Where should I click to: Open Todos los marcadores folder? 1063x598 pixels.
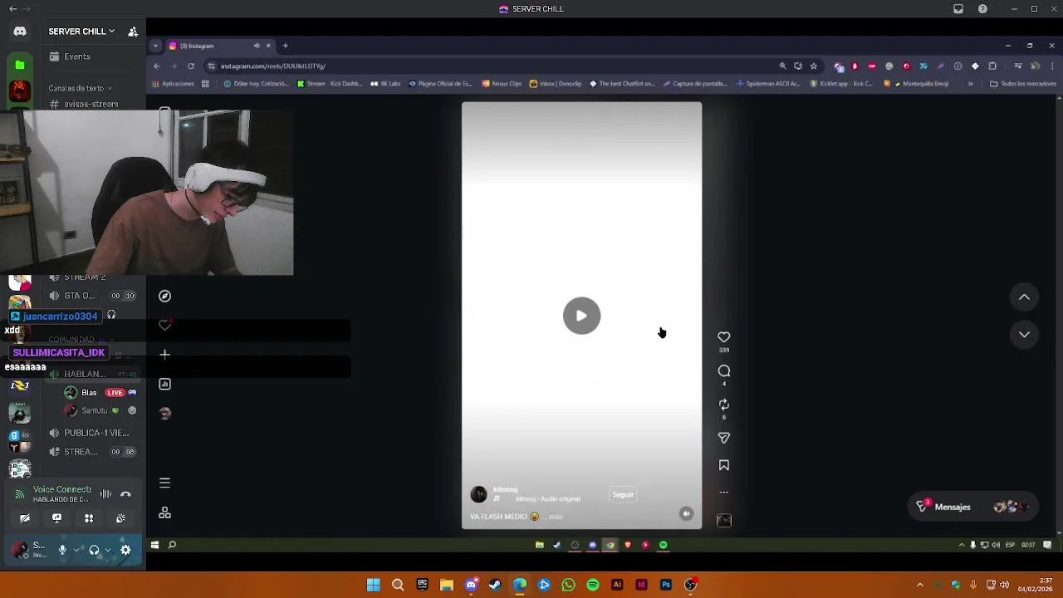coord(1023,84)
